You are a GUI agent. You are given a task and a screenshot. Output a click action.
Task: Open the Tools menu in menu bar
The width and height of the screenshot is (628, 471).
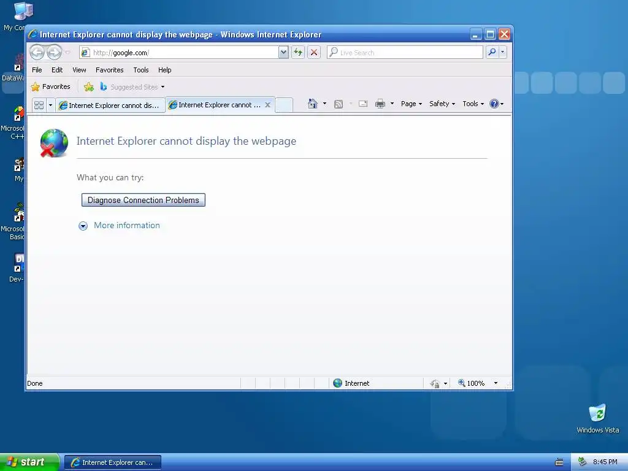[x=141, y=70]
